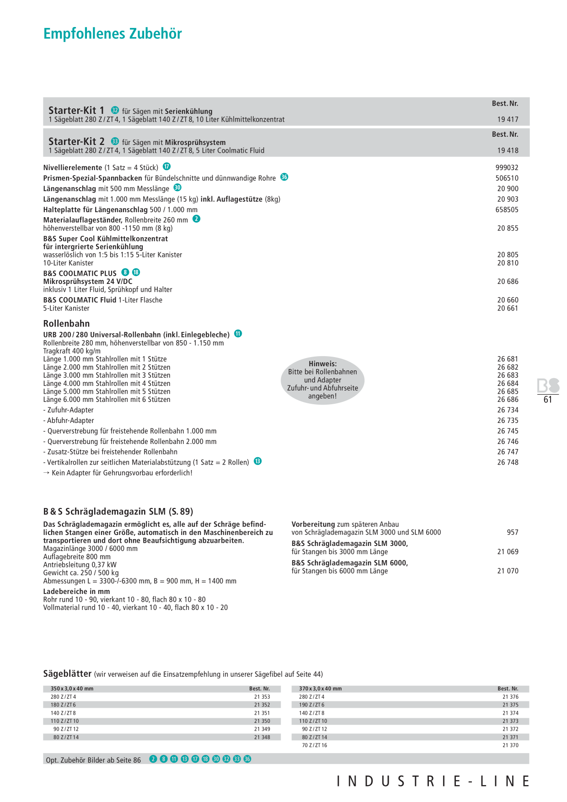The width and height of the screenshot is (567, 802).
Task: Click badge 13 after Vertikalrollen line
Action: tap(257, 461)
